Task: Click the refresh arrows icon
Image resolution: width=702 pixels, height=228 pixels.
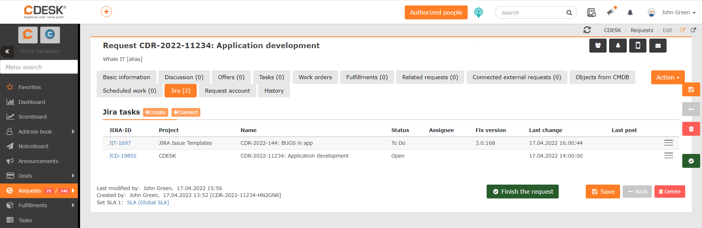Action: 587,30
